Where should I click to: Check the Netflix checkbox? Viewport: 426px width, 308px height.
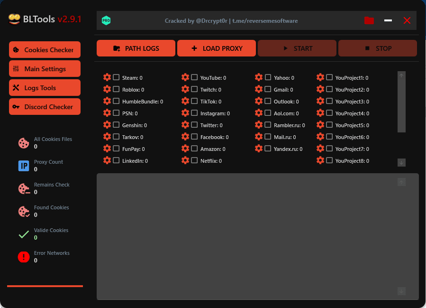(193, 160)
